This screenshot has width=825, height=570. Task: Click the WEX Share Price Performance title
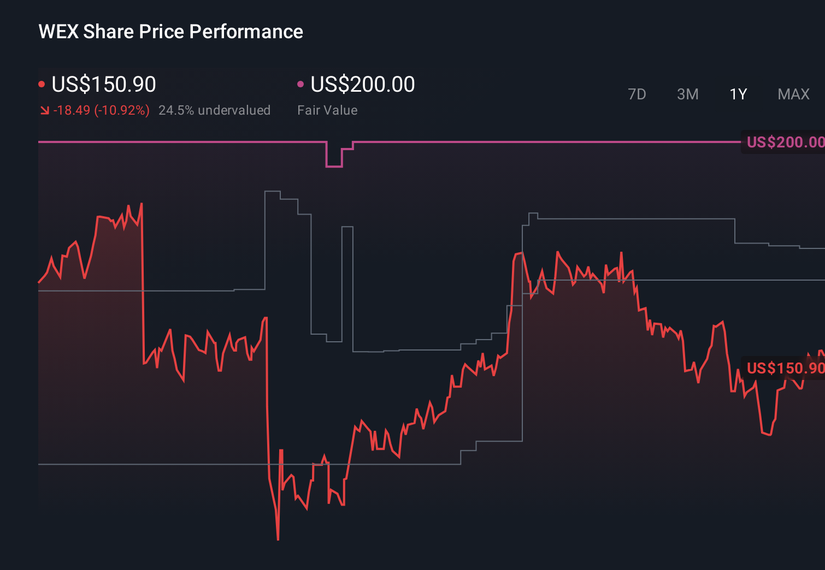tap(170, 31)
